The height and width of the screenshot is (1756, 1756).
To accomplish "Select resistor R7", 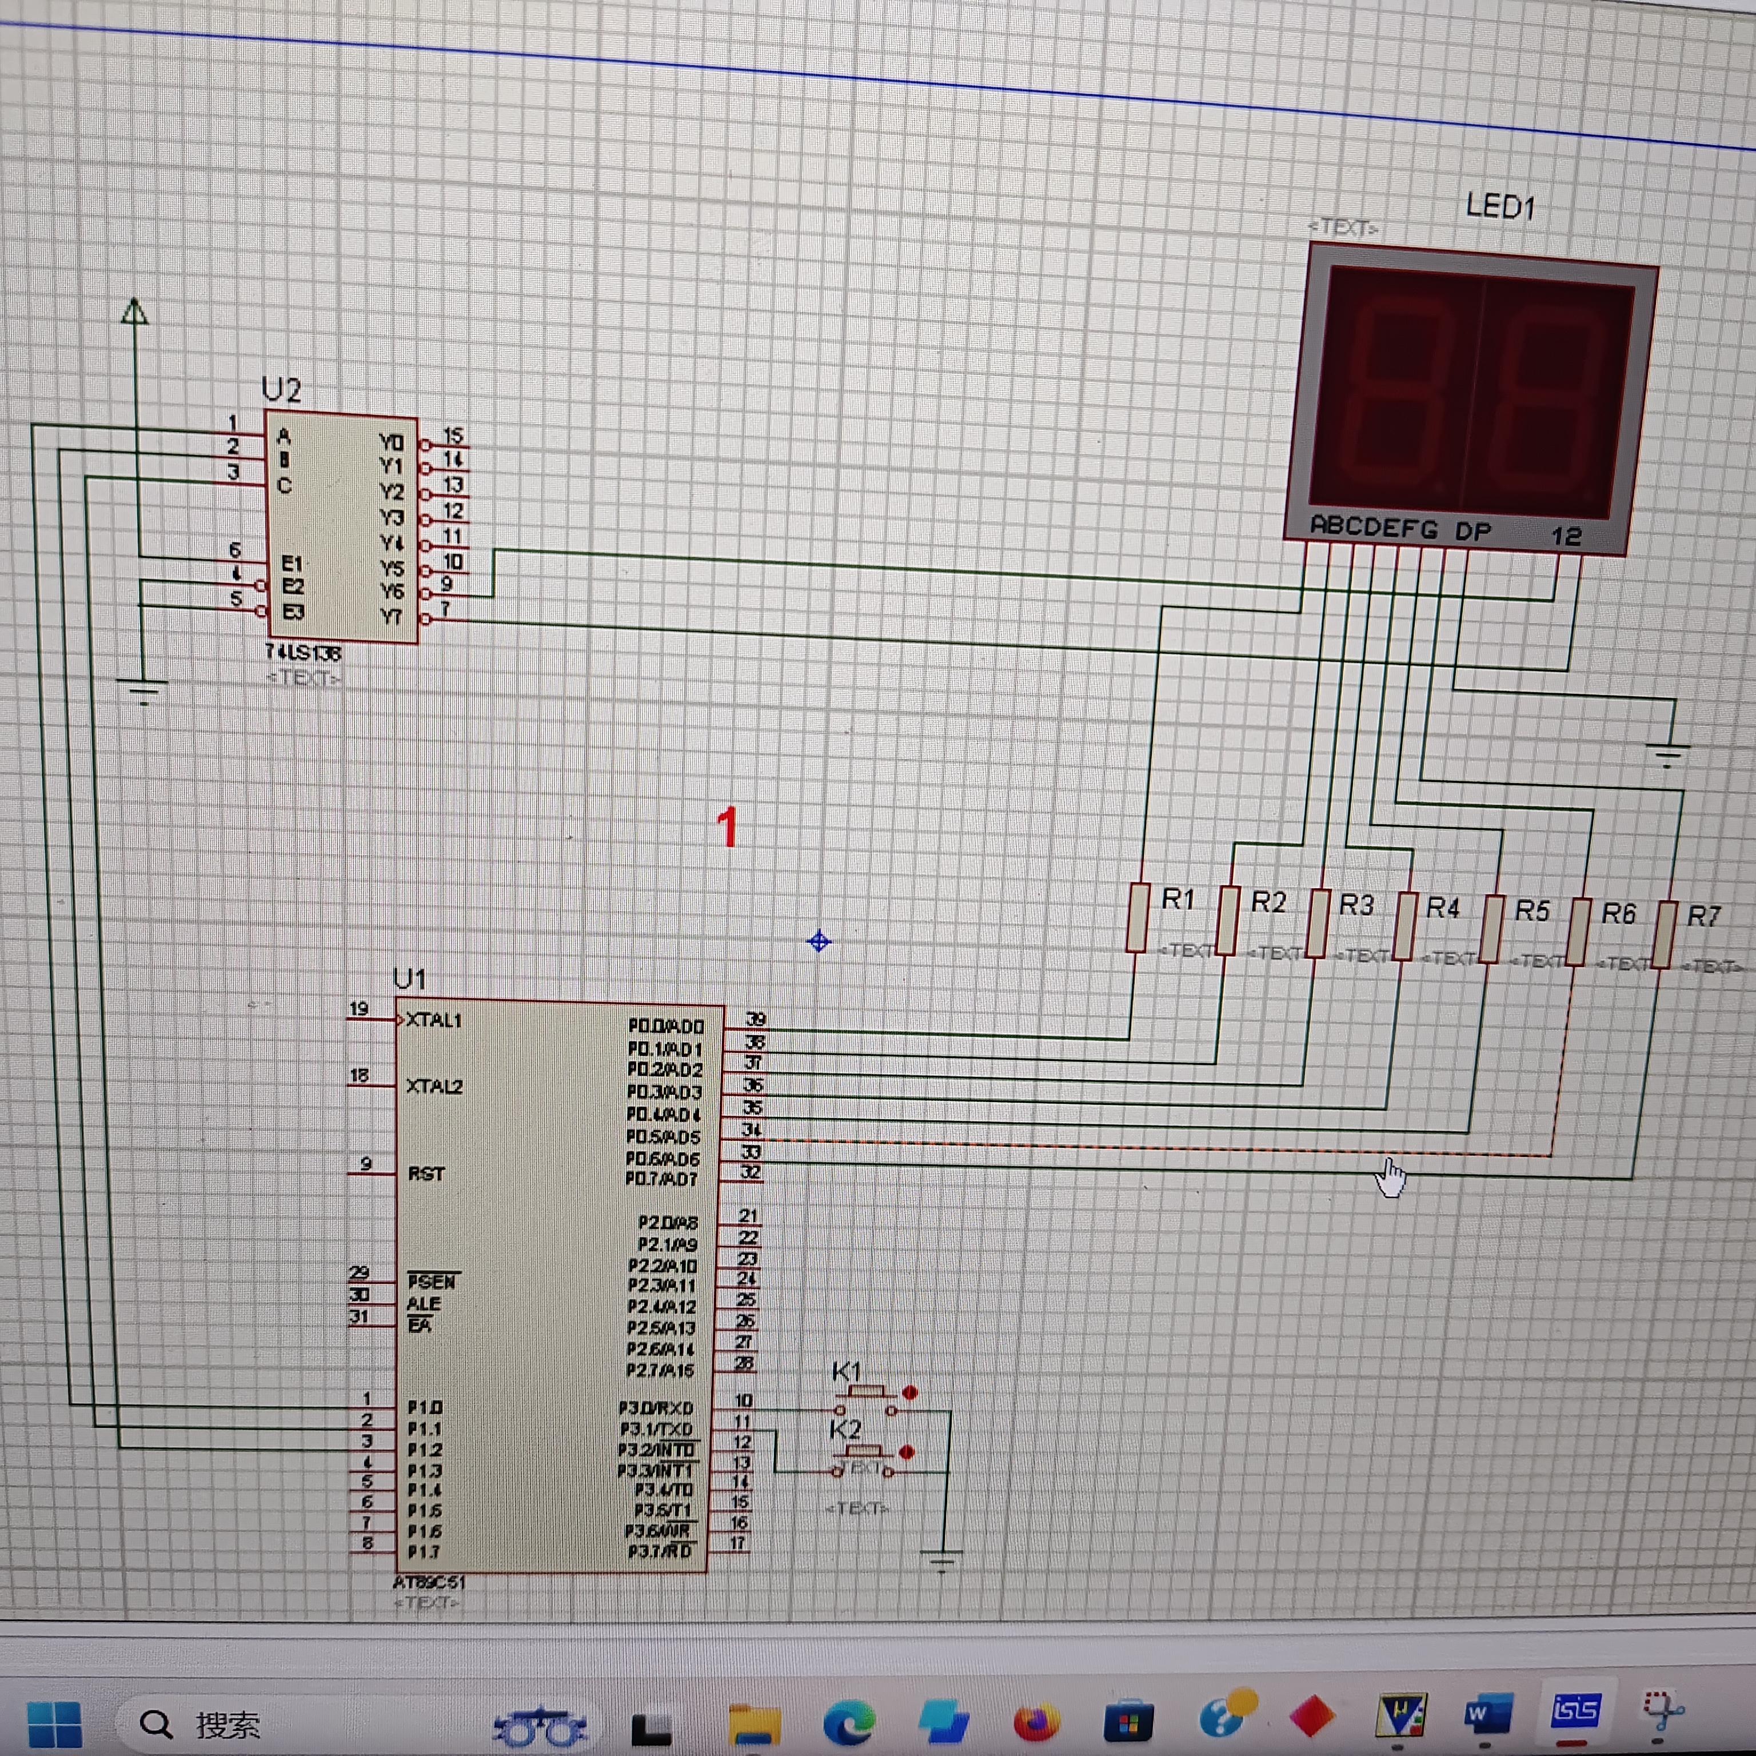I will click(x=1664, y=935).
